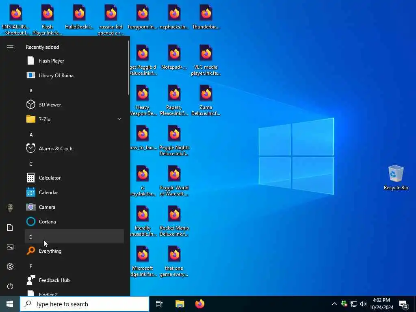Click the # section header
416x312 pixels.
coord(74,90)
